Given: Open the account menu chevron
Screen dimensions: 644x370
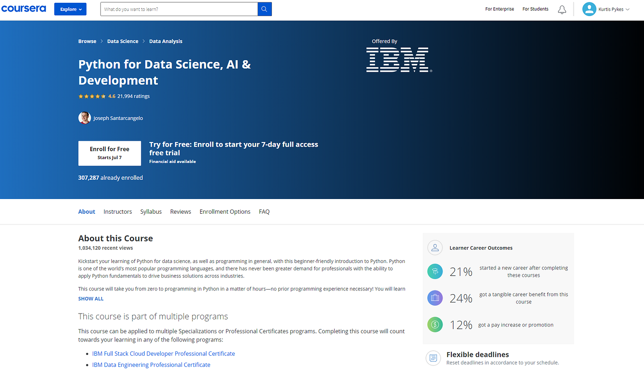Looking at the screenshot, I should [x=627, y=10].
